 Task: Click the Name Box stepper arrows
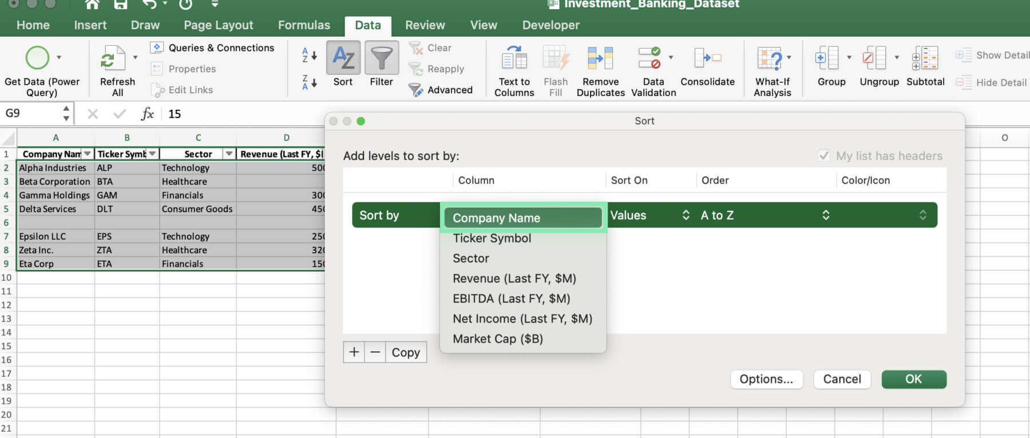(66, 113)
